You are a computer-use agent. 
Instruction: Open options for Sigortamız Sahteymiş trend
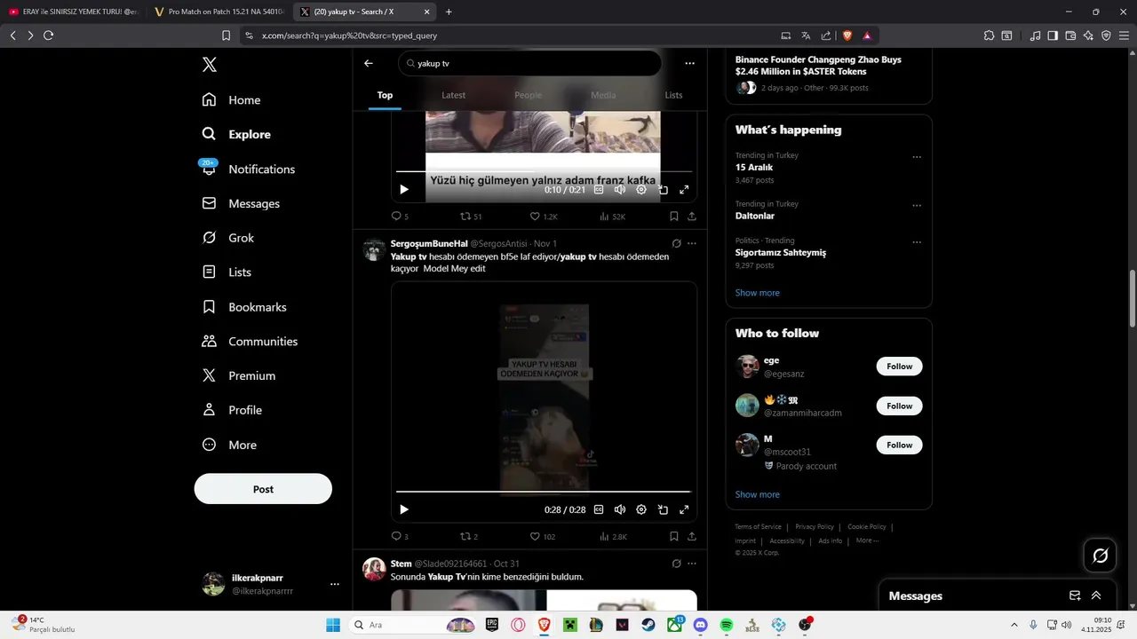click(x=917, y=242)
